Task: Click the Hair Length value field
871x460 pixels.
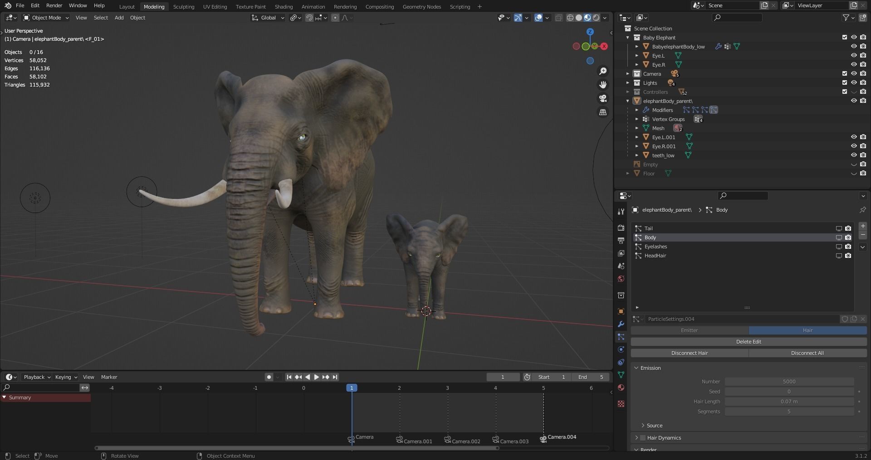Action: tap(789, 402)
